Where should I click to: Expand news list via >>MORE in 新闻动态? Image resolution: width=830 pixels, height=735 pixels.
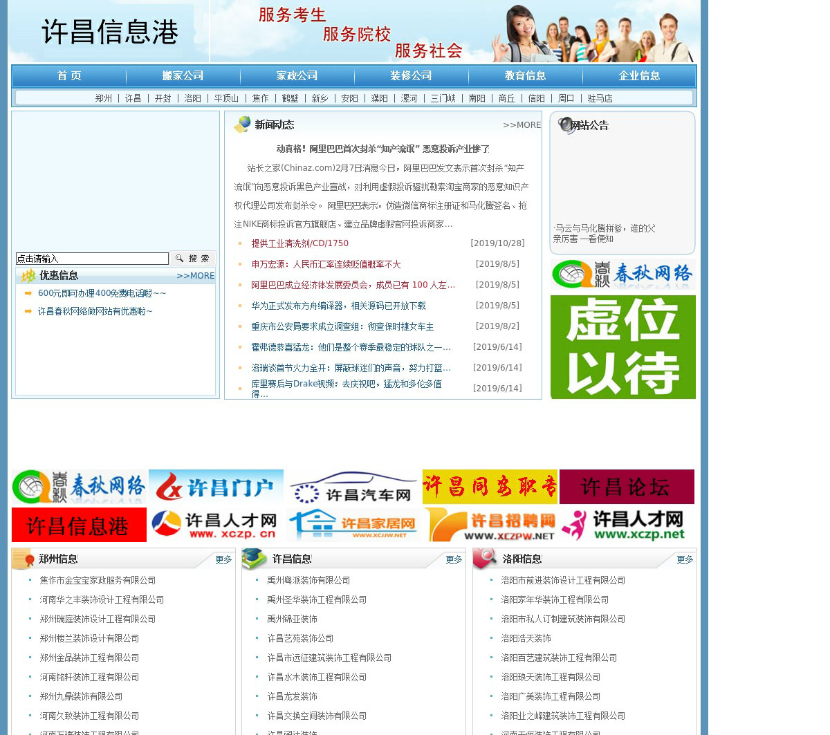[x=522, y=125]
